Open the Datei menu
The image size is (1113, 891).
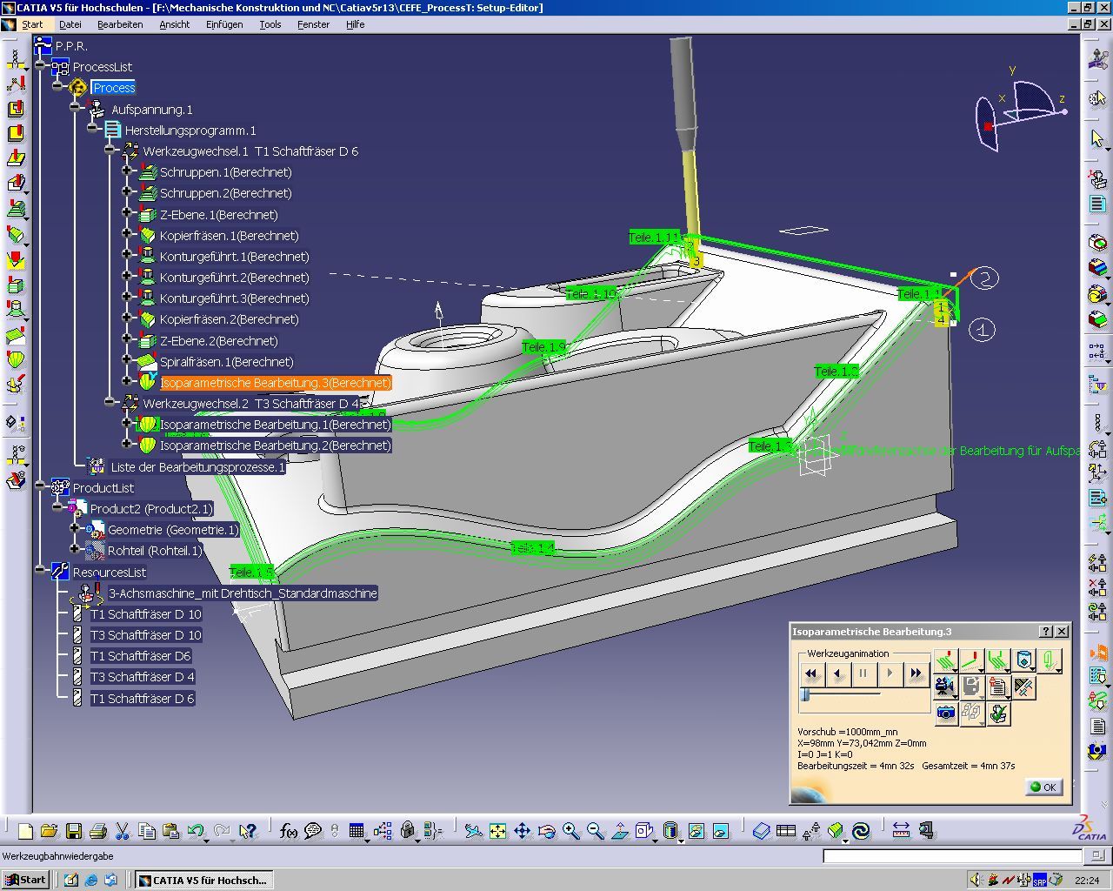(x=70, y=24)
